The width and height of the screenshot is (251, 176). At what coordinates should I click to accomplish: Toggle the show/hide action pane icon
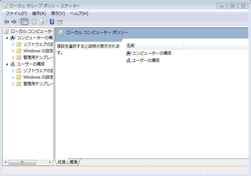[60, 22]
